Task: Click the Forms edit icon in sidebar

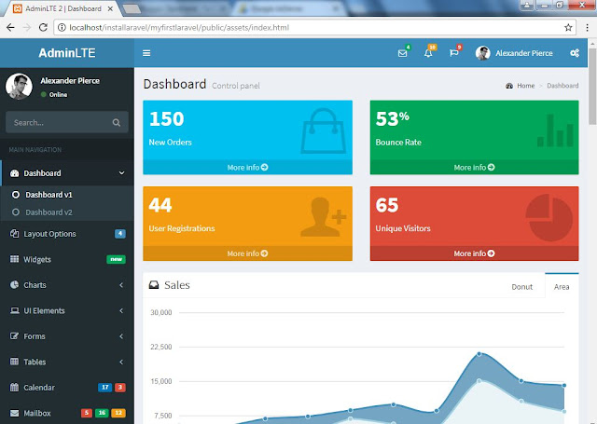Action: point(15,336)
